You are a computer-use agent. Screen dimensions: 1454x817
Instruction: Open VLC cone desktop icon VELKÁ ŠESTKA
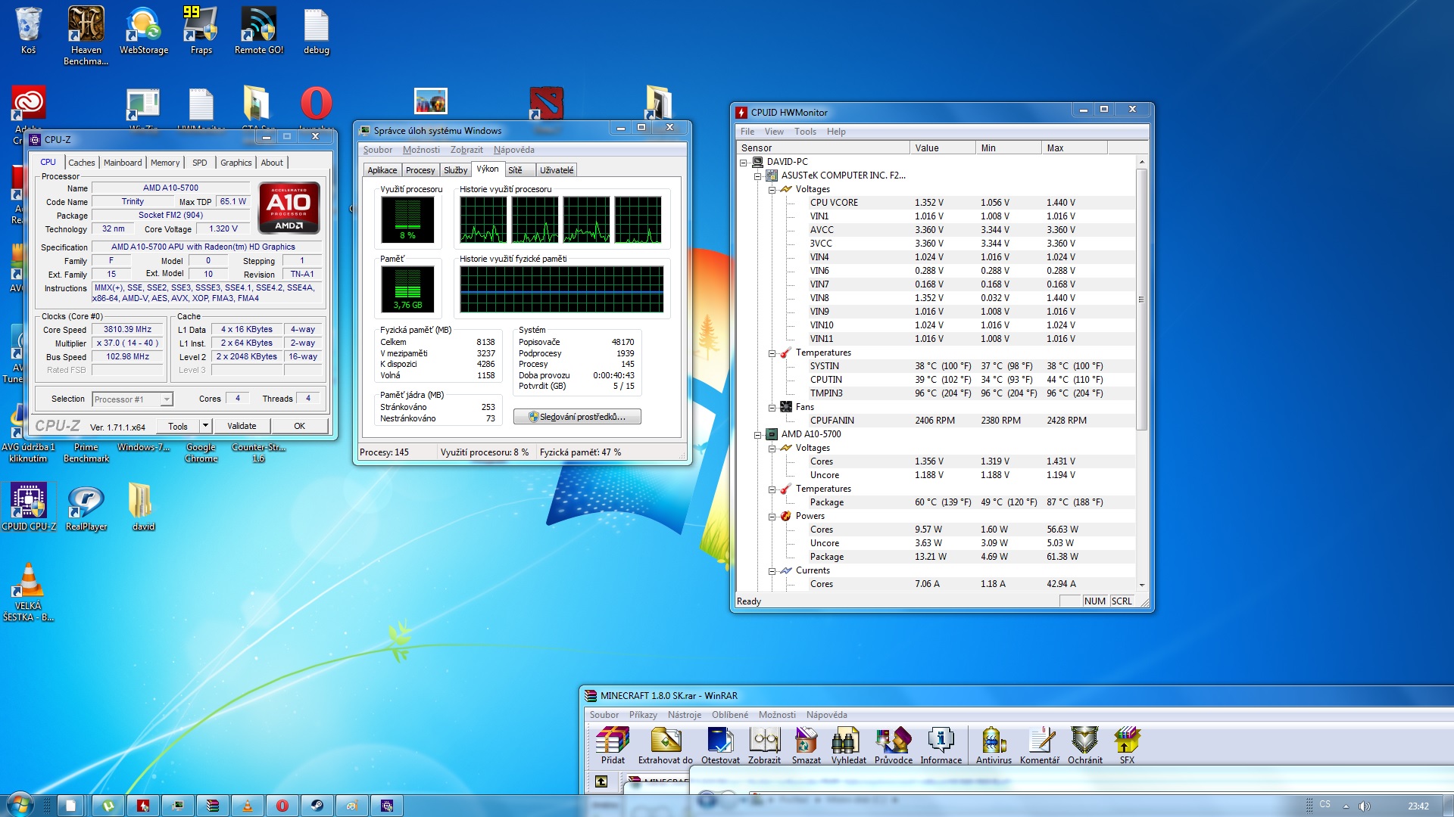[x=28, y=592]
